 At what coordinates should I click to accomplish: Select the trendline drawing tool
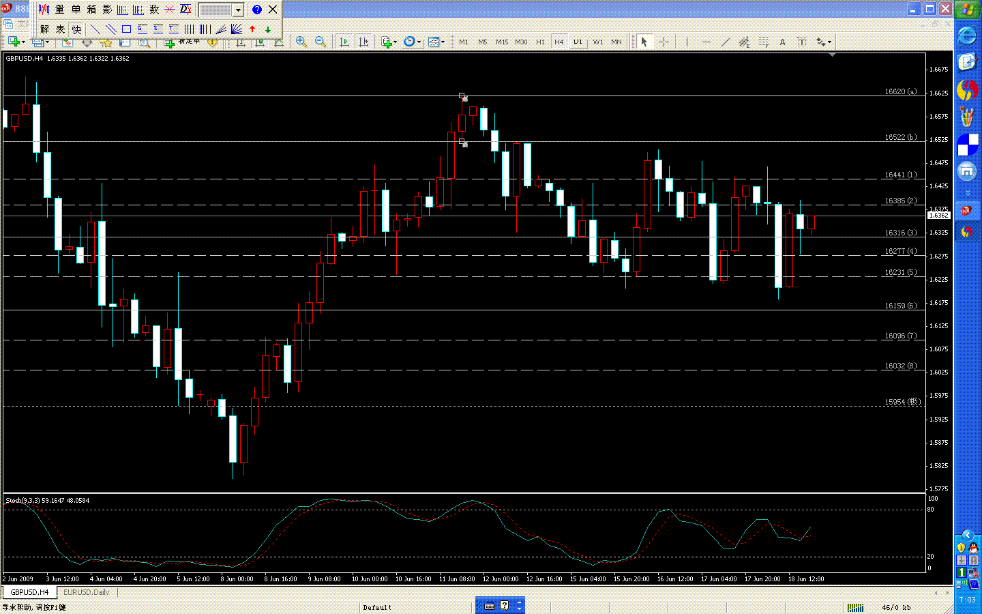point(725,42)
